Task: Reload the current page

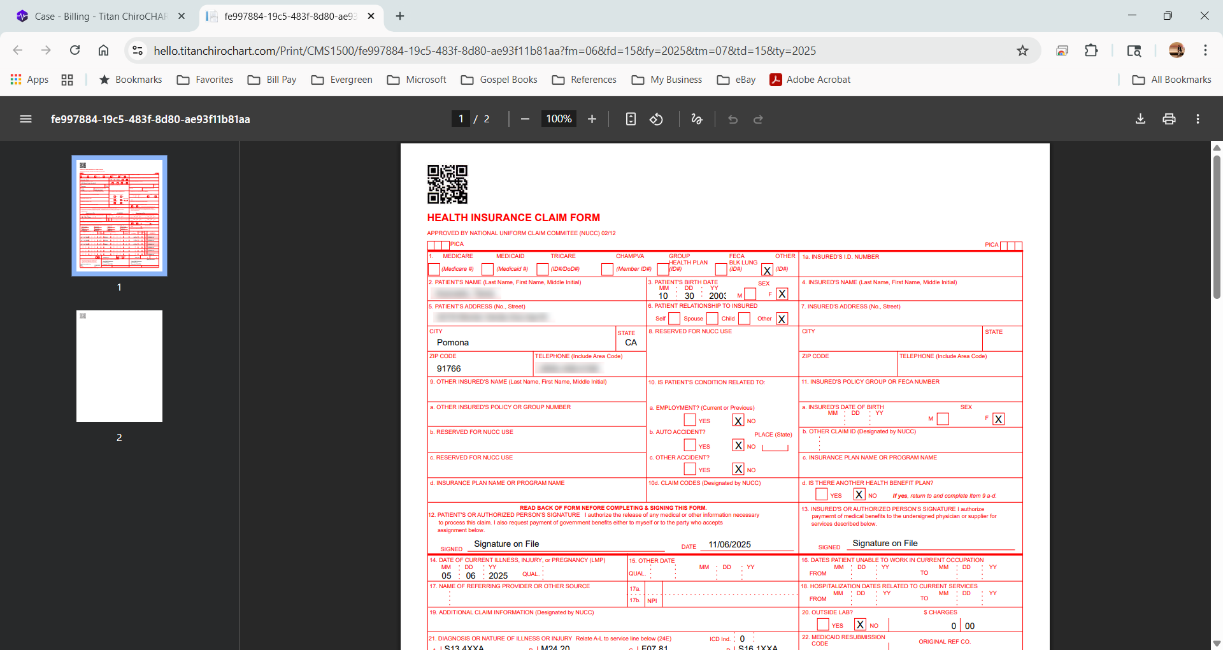Action: [75, 51]
